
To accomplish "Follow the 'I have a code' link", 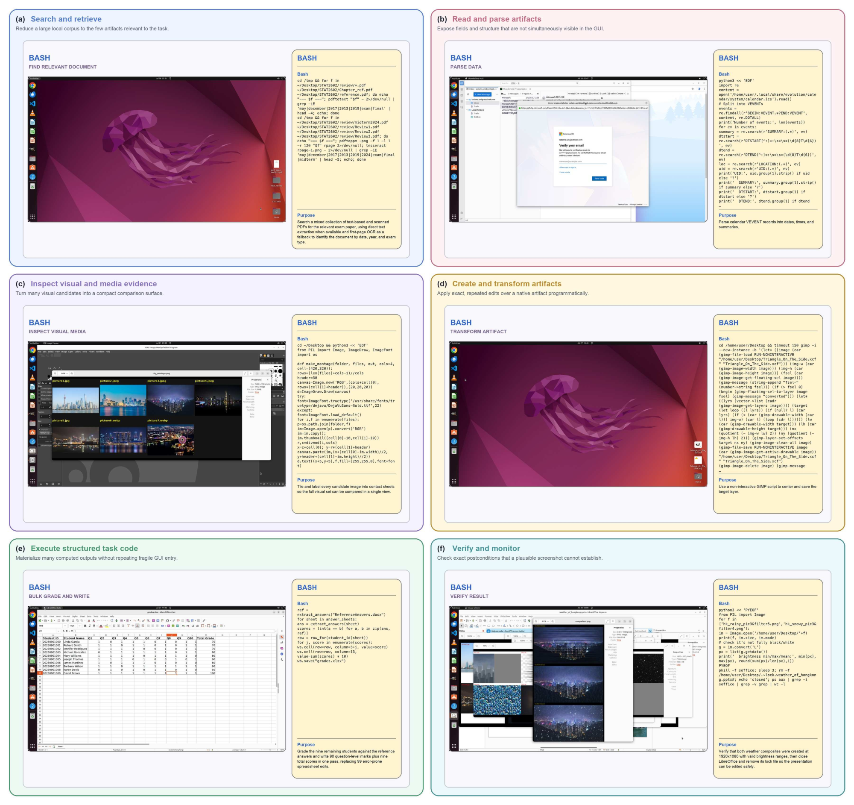I will point(565,173).
